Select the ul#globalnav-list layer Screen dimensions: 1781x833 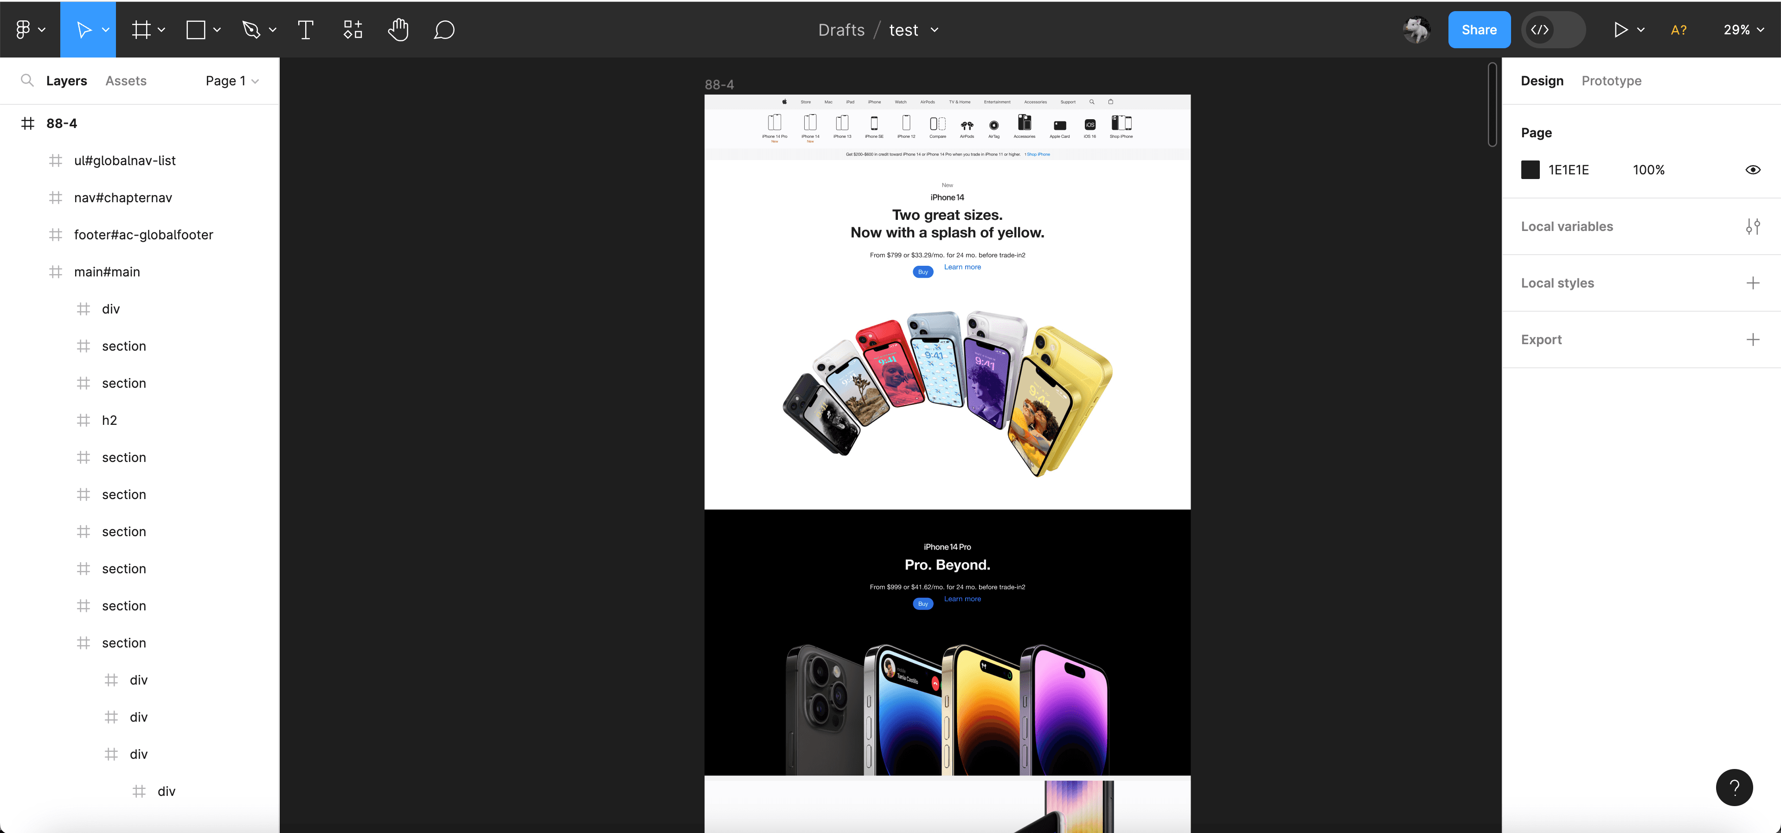125,160
